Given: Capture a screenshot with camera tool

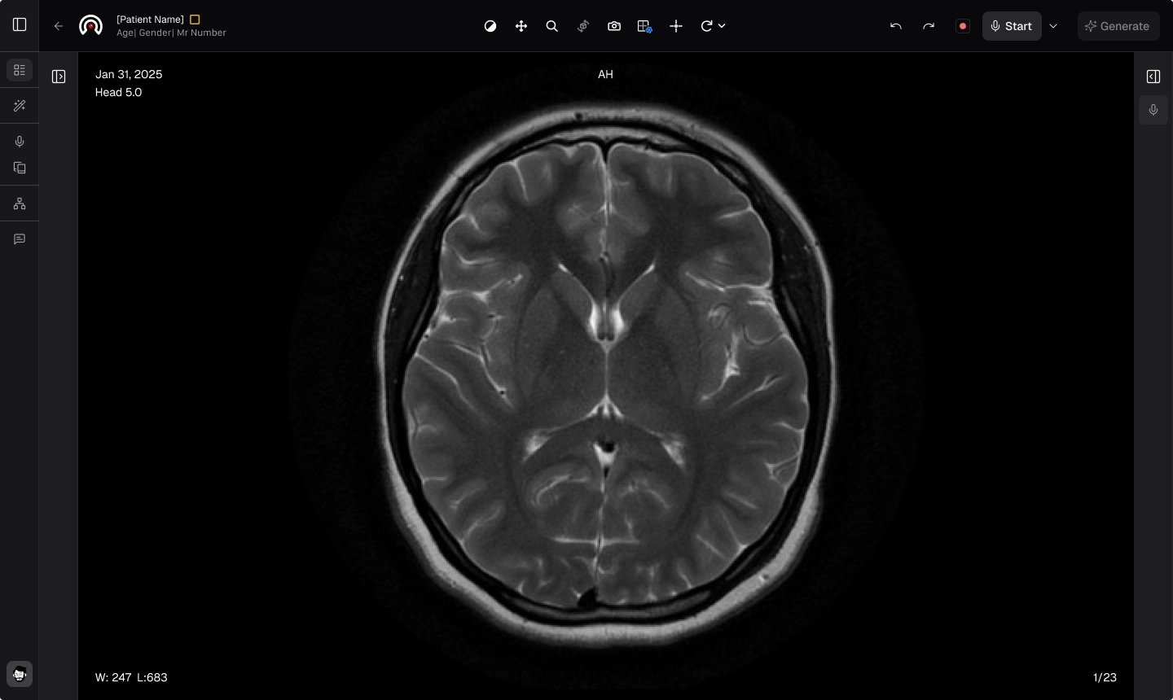Looking at the screenshot, I should tap(614, 26).
